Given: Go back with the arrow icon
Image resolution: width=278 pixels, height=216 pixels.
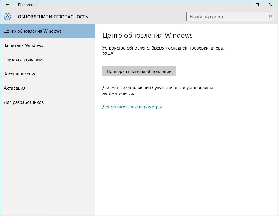Looking at the screenshot, I should pyautogui.click(x=7, y=5).
